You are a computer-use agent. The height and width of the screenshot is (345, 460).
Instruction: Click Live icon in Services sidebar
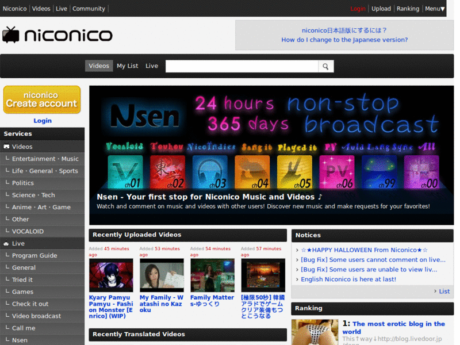pyautogui.click(x=6, y=243)
